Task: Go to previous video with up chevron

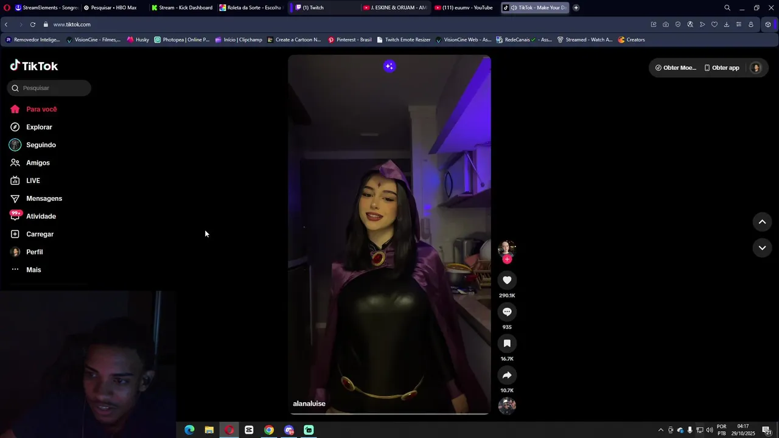Action: click(x=762, y=222)
